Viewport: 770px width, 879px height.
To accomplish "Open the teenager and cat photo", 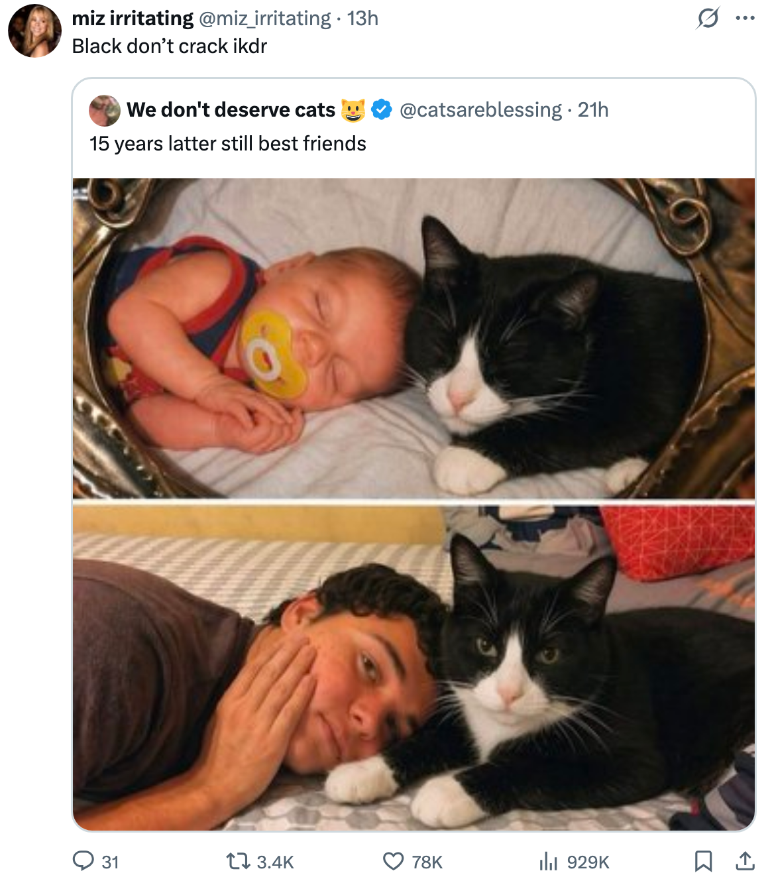I will tap(413, 666).
